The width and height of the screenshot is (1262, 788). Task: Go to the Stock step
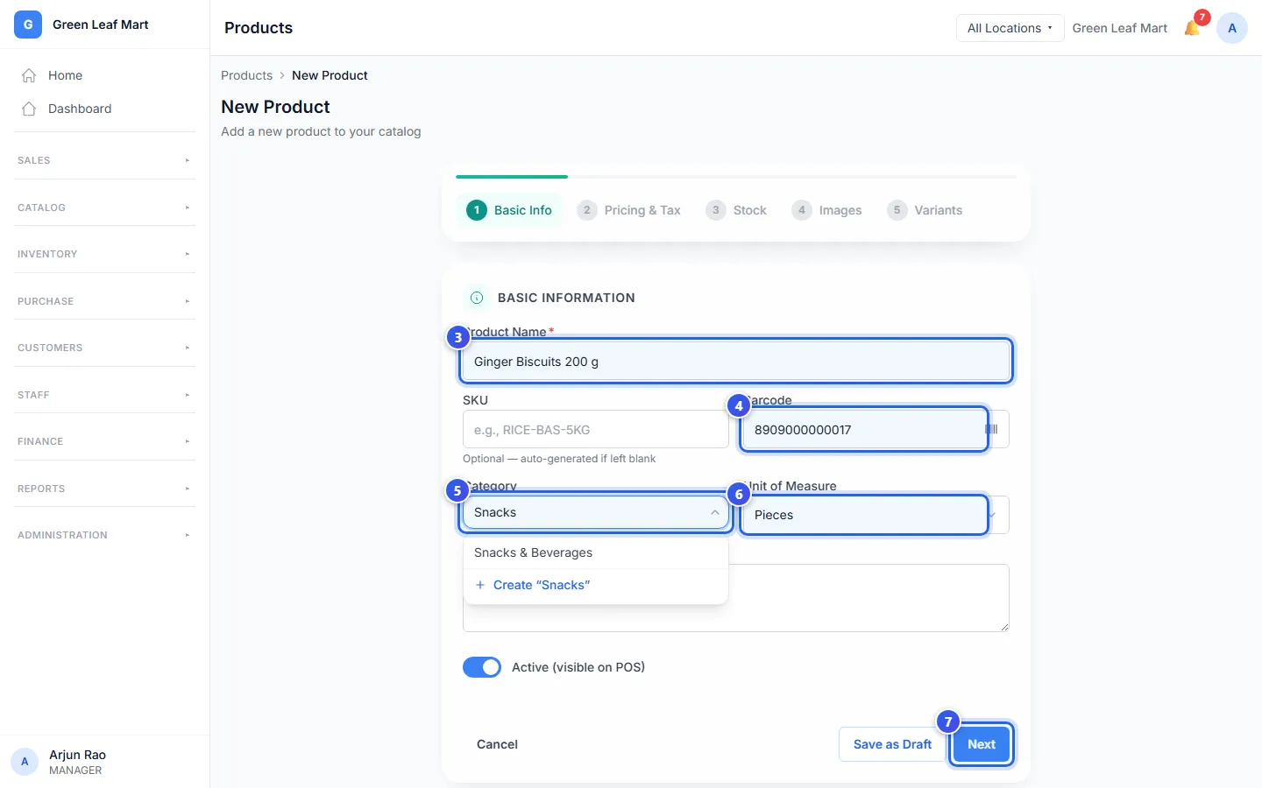(736, 210)
